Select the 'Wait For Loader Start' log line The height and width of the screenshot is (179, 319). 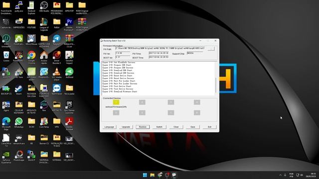[x=119, y=81]
